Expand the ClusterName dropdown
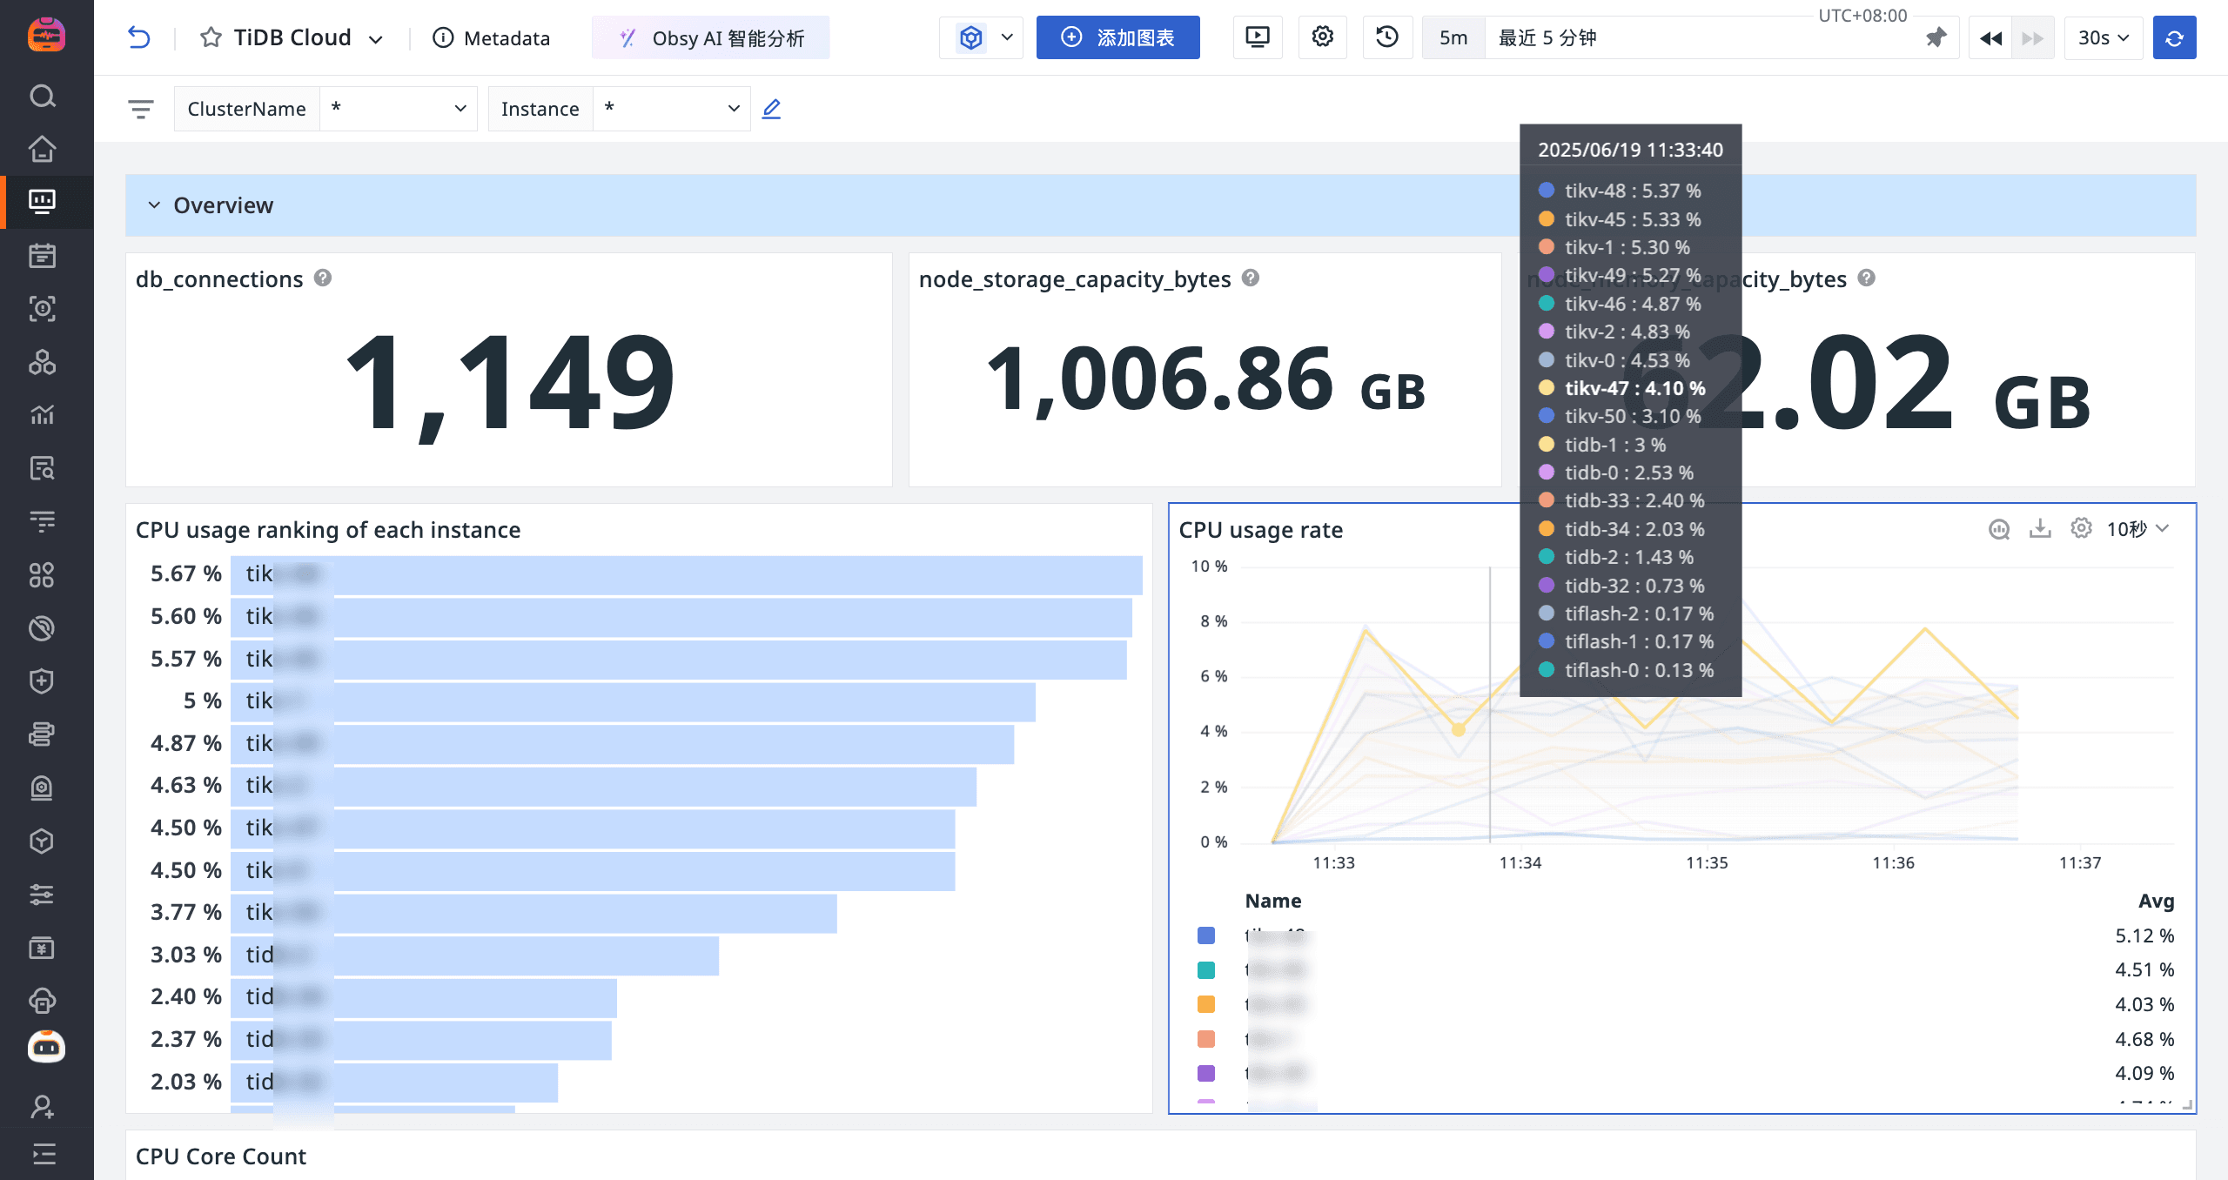Viewport: 2228px width, 1180px height. click(399, 109)
